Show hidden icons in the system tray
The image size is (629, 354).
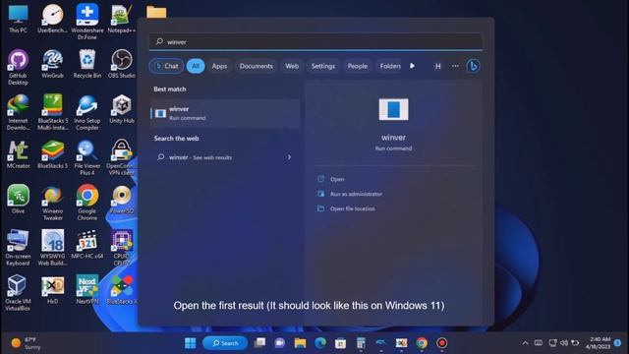[x=525, y=343]
